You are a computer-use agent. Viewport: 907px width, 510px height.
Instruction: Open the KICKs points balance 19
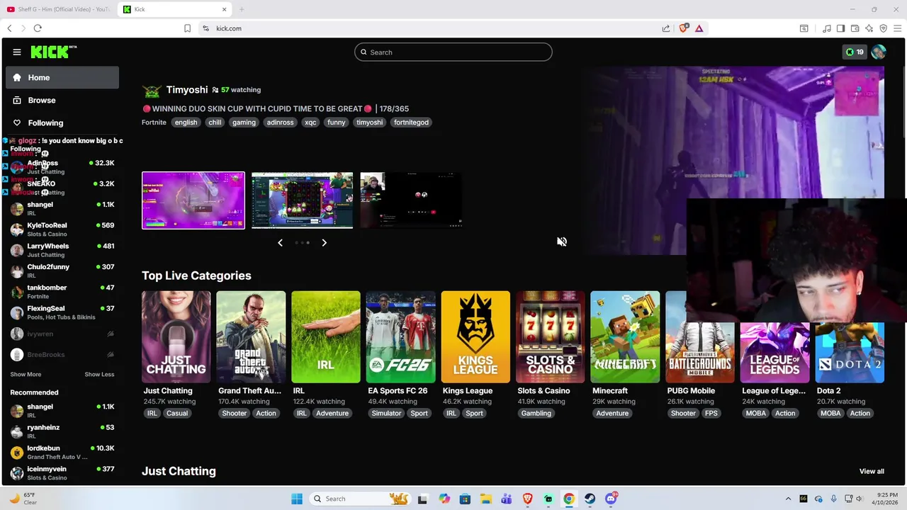tap(855, 52)
